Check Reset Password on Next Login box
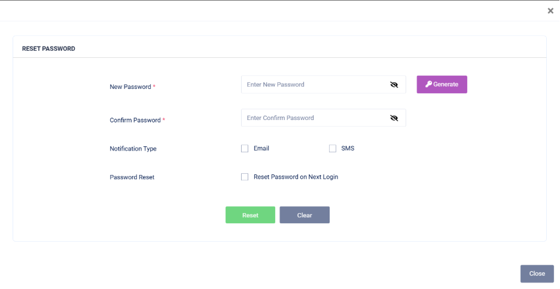 pyautogui.click(x=245, y=177)
